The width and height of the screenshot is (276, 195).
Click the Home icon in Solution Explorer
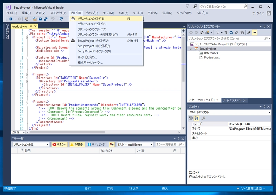click(x=202, y=32)
